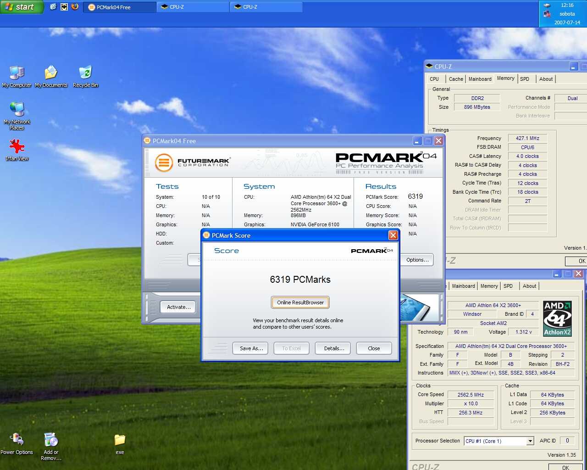Switch to PCMark04 Free taskbar button

tap(119, 7)
